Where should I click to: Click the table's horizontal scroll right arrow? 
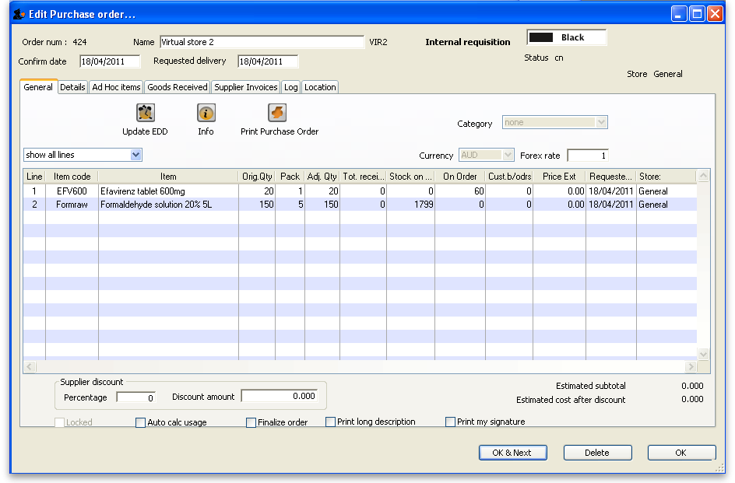[x=690, y=367]
